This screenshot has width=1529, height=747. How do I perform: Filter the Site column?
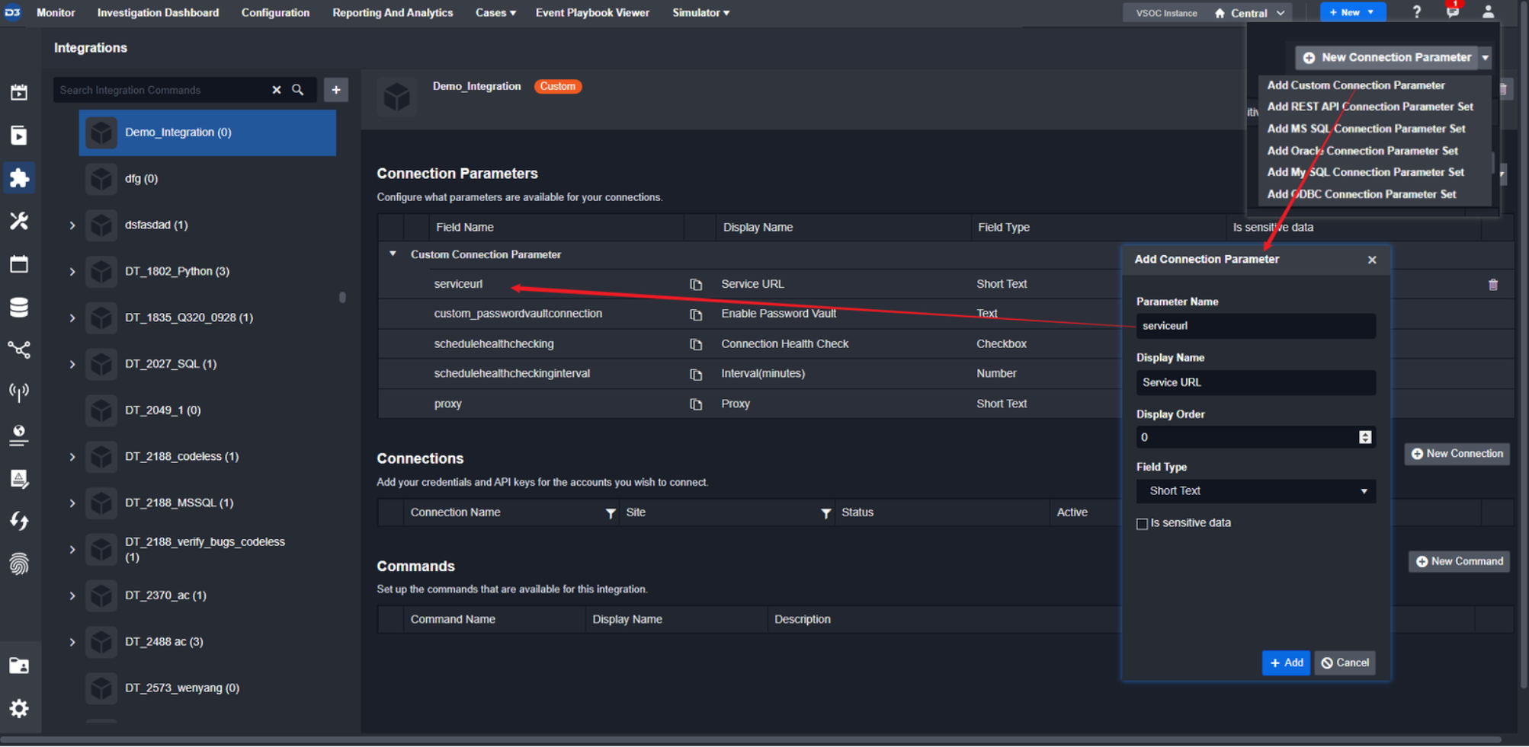coord(825,513)
